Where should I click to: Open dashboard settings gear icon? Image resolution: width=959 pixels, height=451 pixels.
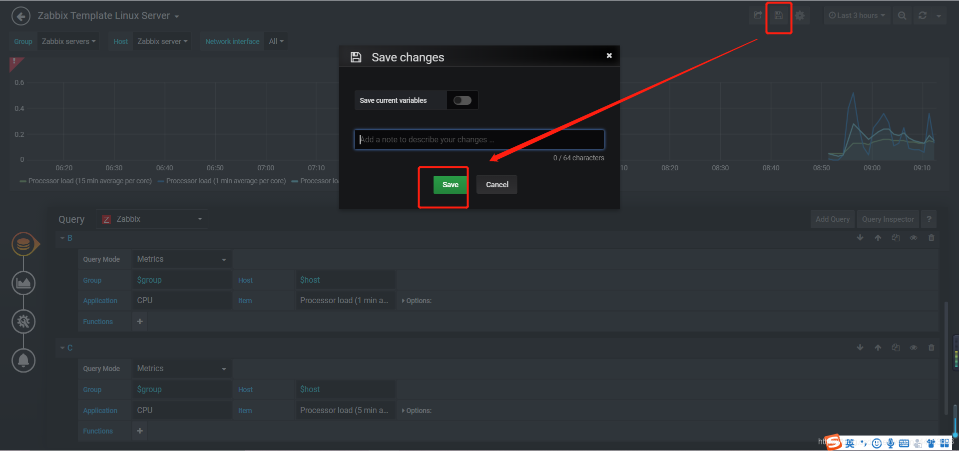[800, 15]
